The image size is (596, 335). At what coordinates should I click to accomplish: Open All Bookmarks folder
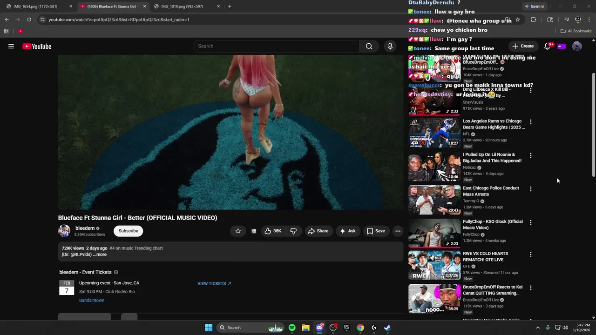click(x=576, y=31)
